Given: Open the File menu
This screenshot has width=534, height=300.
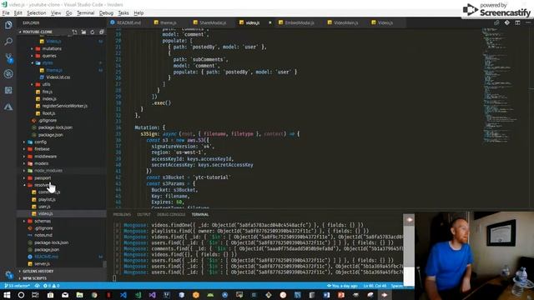Looking at the screenshot, I should point(6,13).
